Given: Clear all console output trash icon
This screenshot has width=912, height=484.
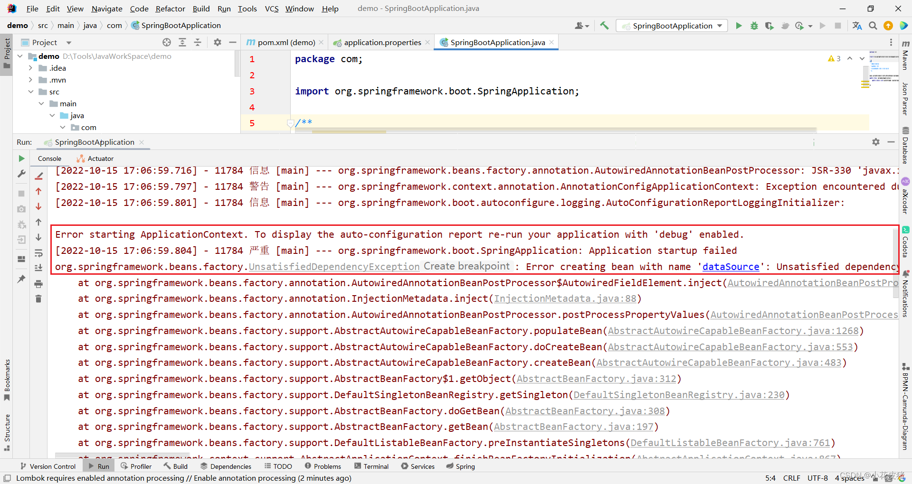Looking at the screenshot, I should pos(39,299).
